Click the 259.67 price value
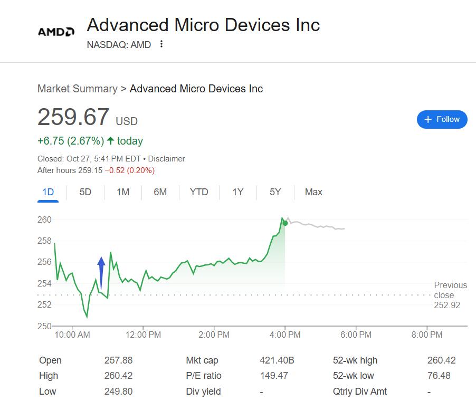Screen dimensions: 476x401 (x=73, y=117)
